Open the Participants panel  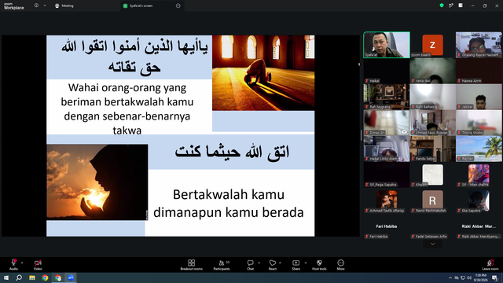[x=222, y=265]
